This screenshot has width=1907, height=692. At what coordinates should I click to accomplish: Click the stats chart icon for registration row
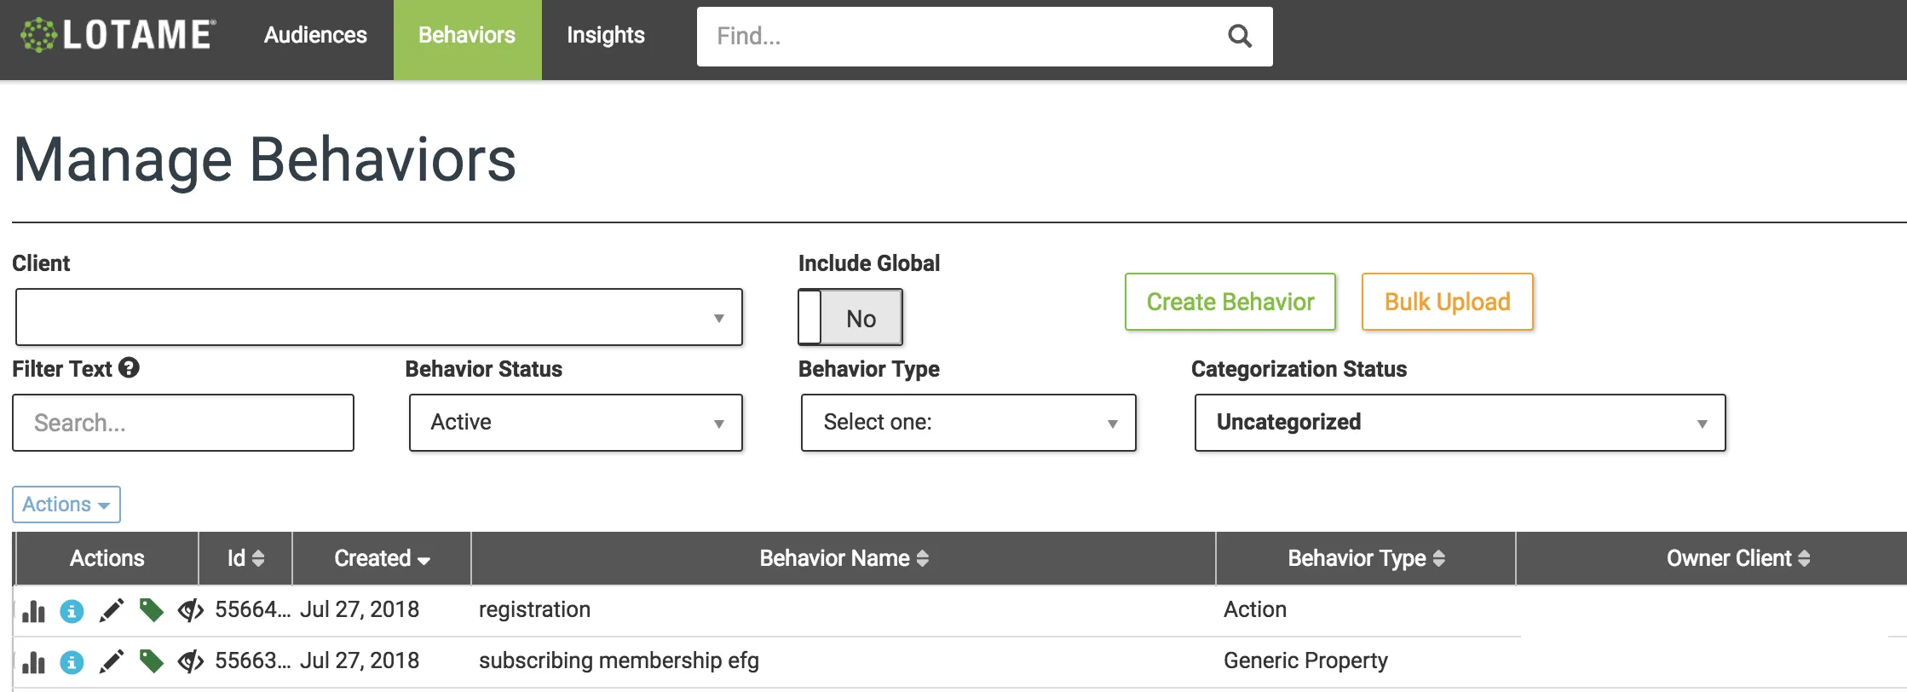[x=34, y=611]
